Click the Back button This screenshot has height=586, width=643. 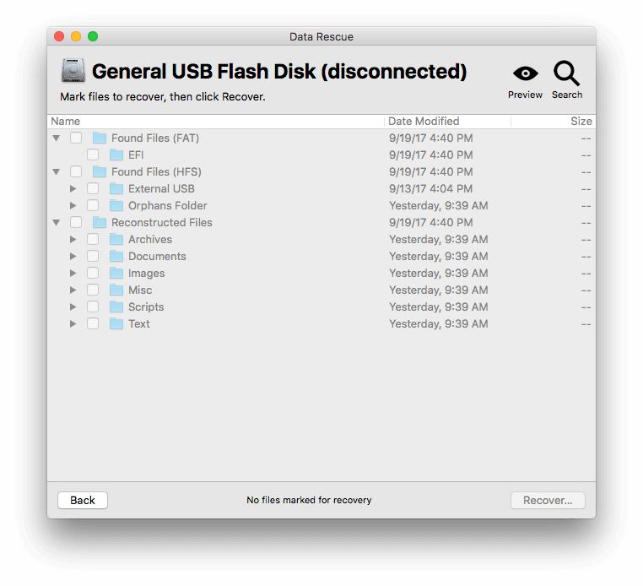coord(83,500)
